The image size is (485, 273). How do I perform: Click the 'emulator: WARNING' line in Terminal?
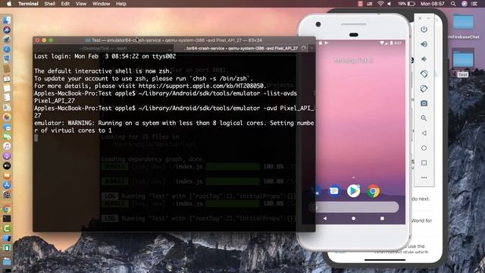[174, 127]
